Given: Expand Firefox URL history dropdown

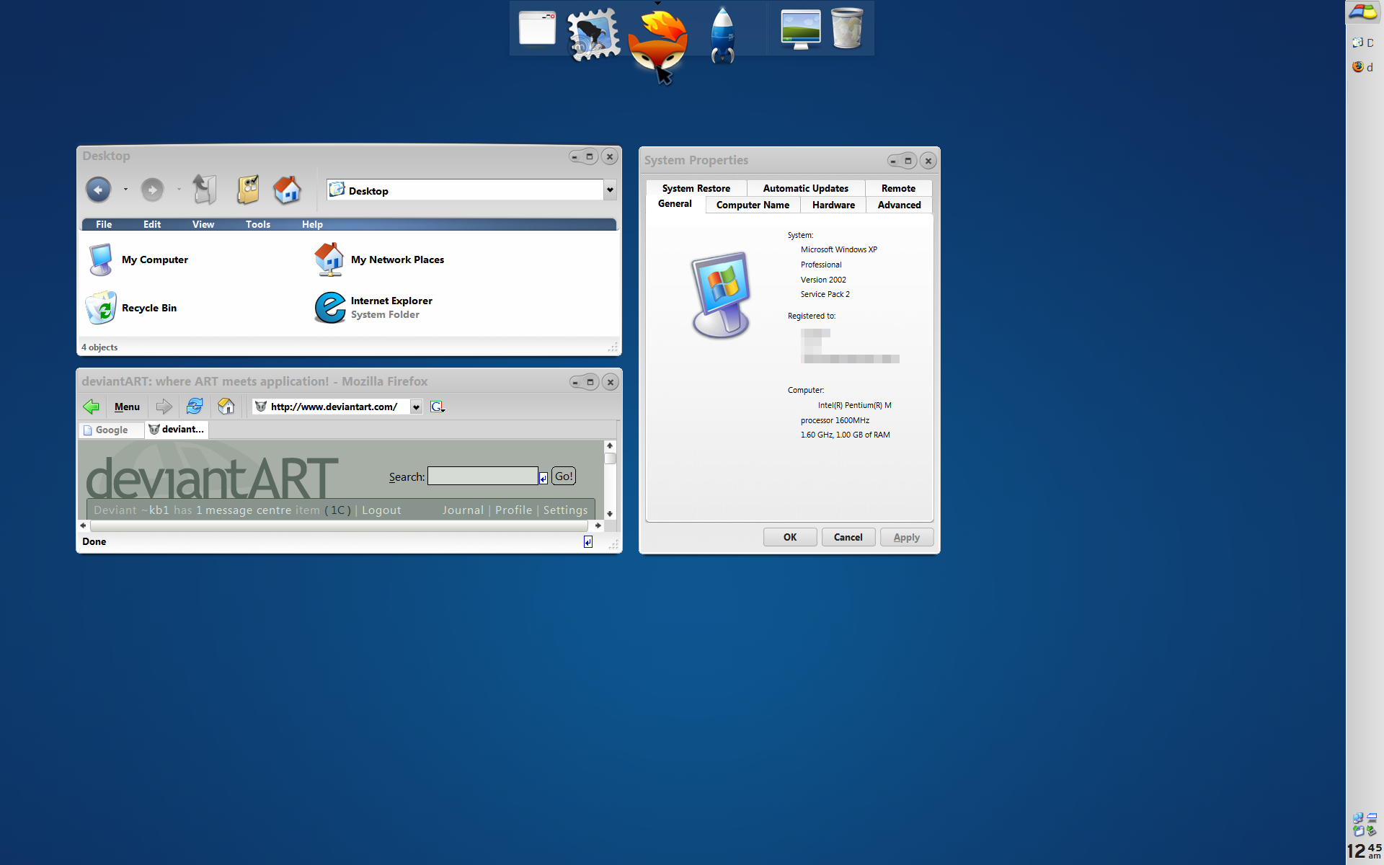Looking at the screenshot, I should tap(416, 407).
